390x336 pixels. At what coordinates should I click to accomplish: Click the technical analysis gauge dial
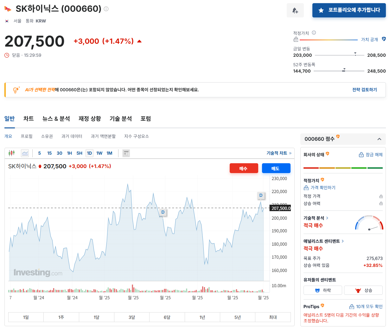coord(369,223)
